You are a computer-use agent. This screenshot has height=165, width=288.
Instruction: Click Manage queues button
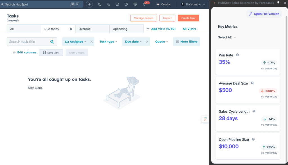[x=144, y=18]
